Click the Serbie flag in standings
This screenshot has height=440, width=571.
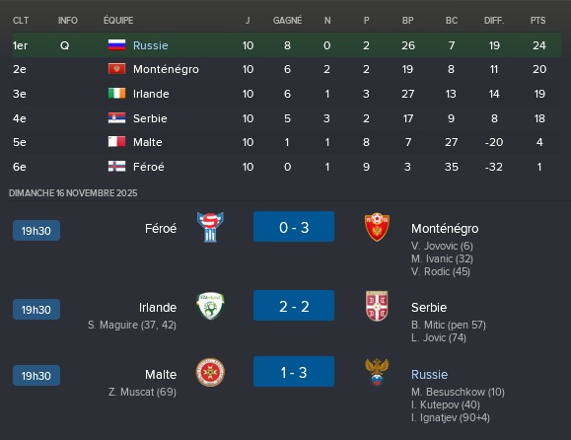coord(117,118)
